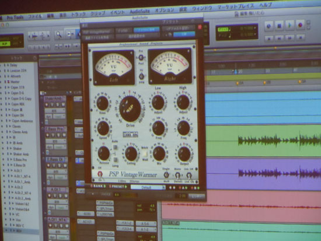
Task: Click the Mix knob in VintageWarmer
Action: (159, 153)
